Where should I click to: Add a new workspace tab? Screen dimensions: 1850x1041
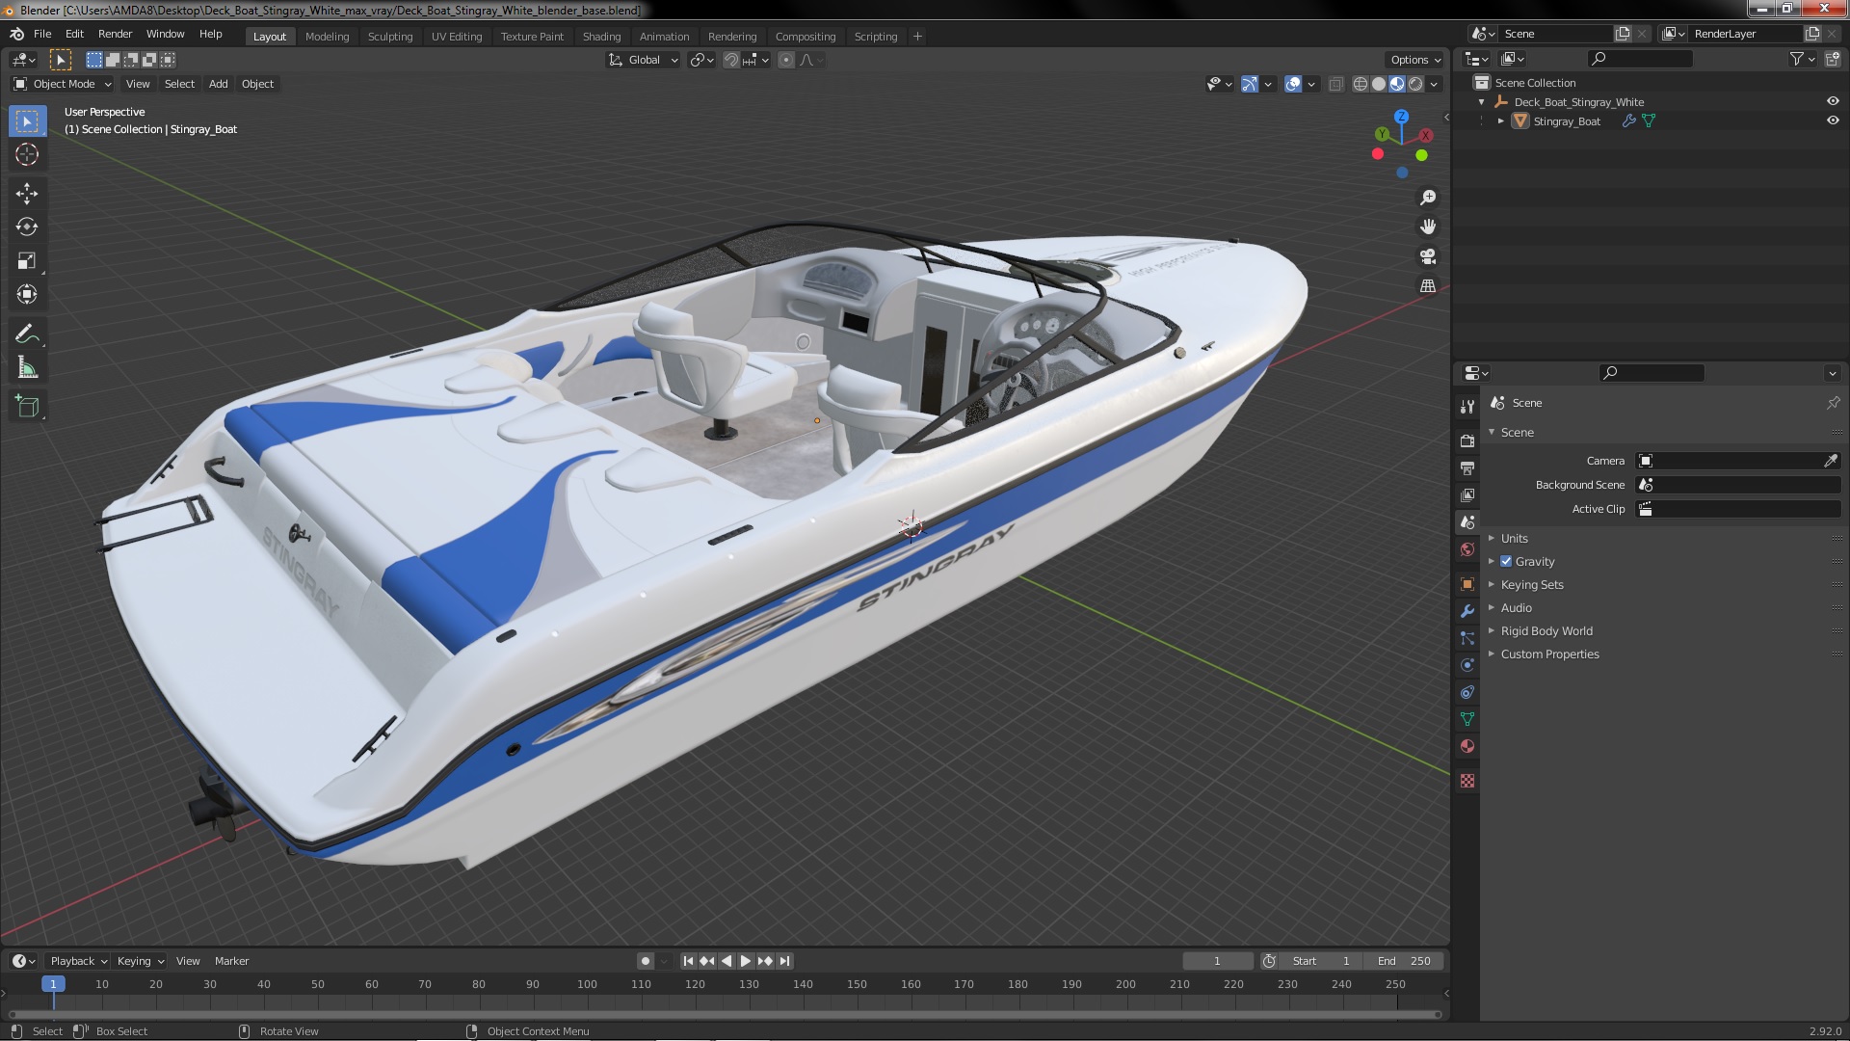point(917,37)
